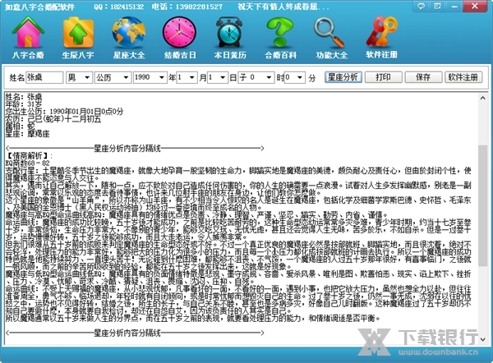This screenshot has width=493, height=363.
Task: Open the 星座大全 globe icon
Action: [x=129, y=32]
